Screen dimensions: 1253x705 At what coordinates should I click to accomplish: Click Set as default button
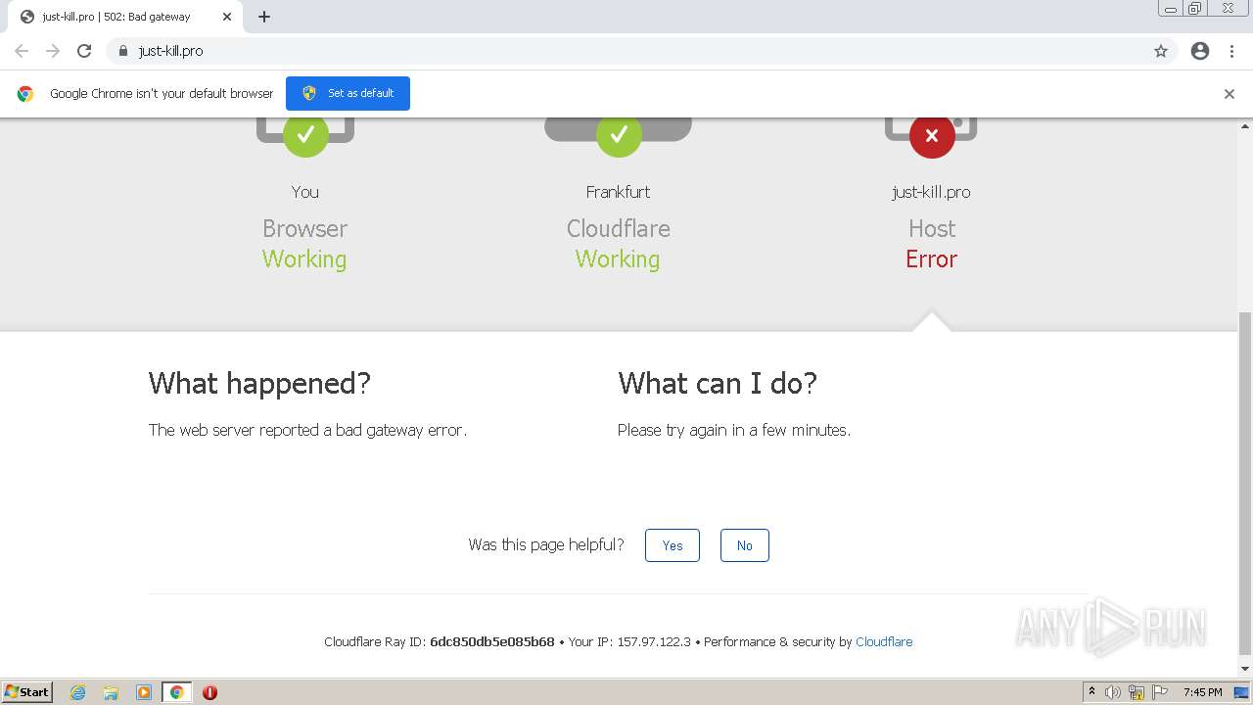pyautogui.click(x=348, y=93)
